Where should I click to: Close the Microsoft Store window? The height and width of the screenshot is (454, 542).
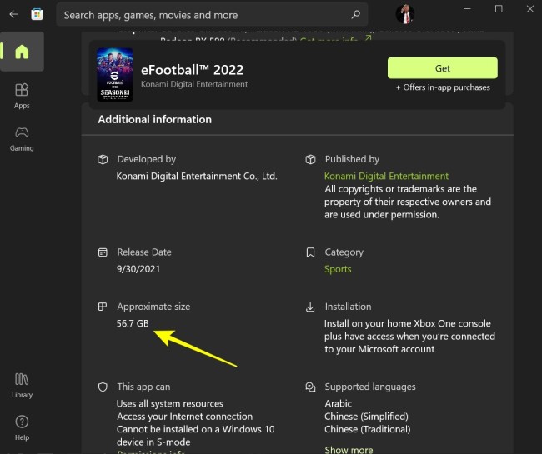coord(529,9)
